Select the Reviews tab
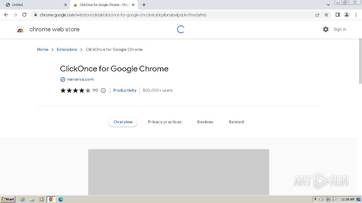 point(205,122)
